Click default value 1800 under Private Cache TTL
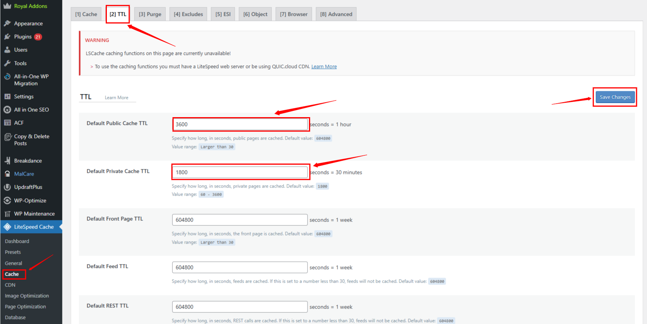Image resolution: width=647 pixels, height=324 pixels. click(x=323, y=186)
